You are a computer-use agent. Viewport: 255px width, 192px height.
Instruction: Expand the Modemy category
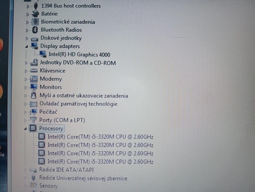(x=25, y=79)
